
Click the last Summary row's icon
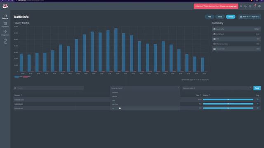click(214, 49)
